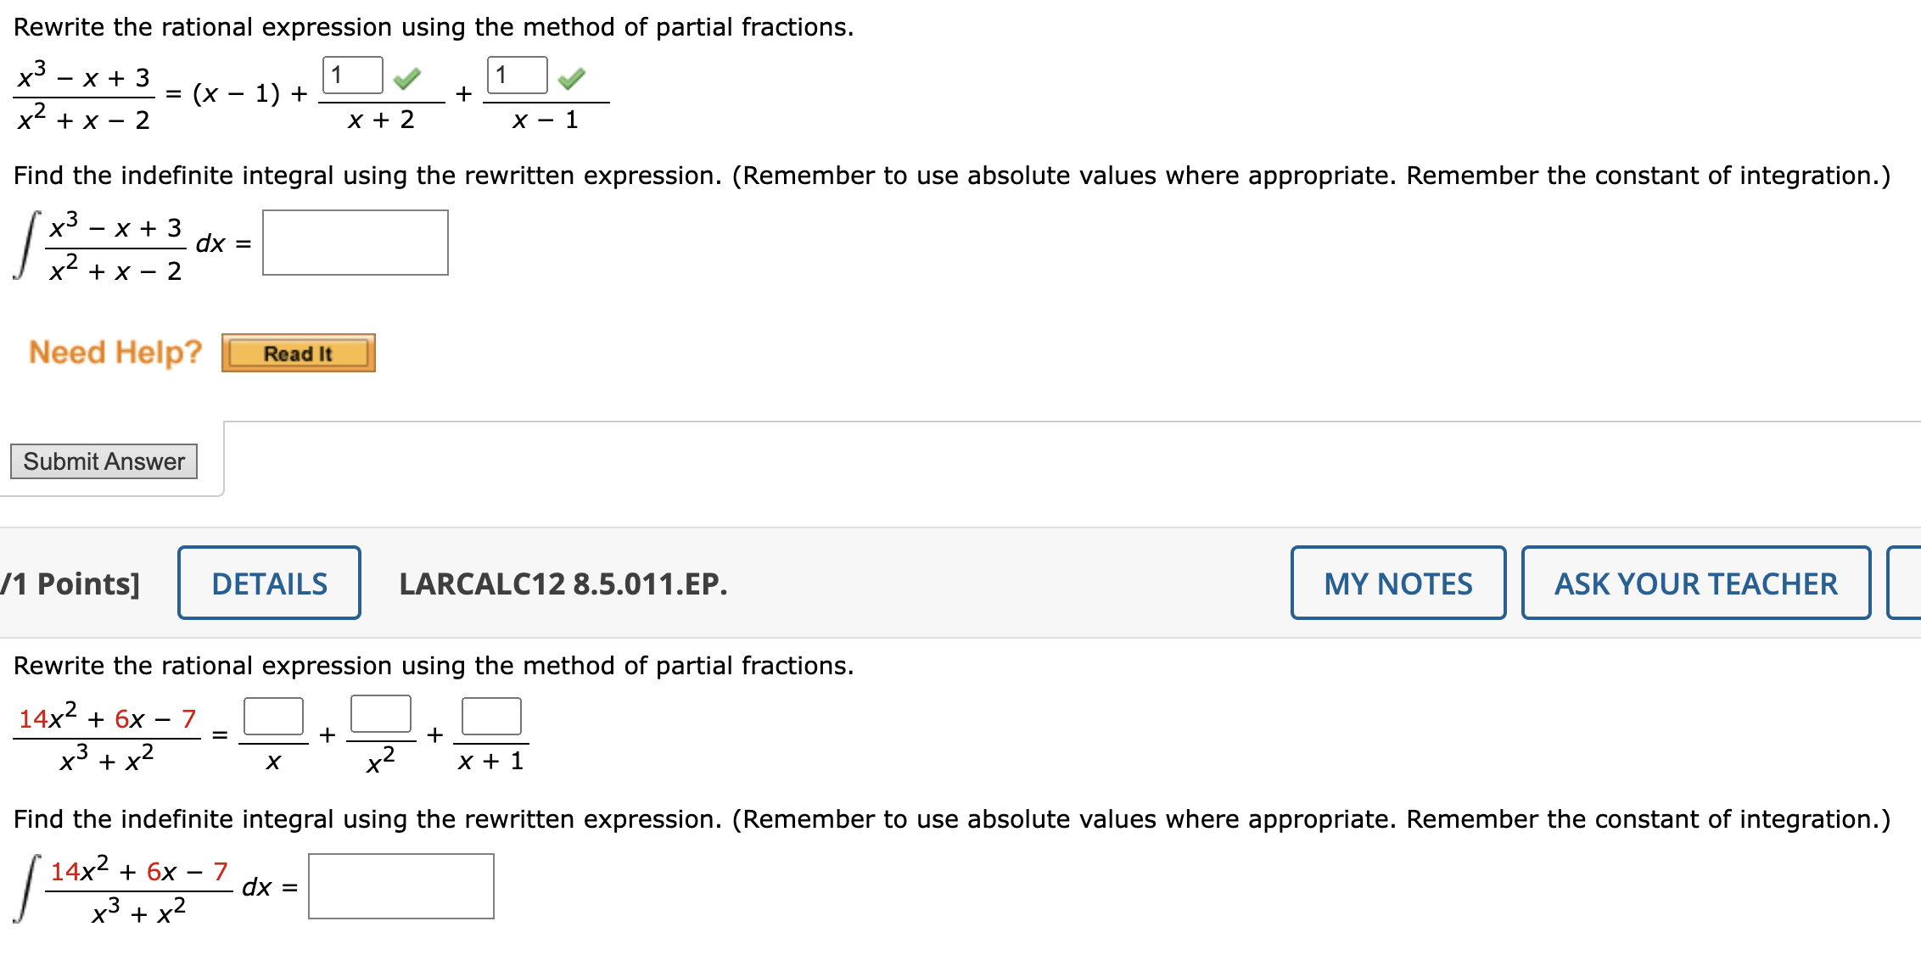The height and width of the screenshot is (966, 1921).
Task: Click the green checkmark next to x − 1 answer
Action: coord(573,78)
